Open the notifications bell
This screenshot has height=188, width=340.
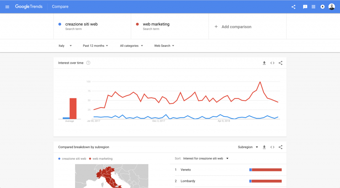coord(322,7)
